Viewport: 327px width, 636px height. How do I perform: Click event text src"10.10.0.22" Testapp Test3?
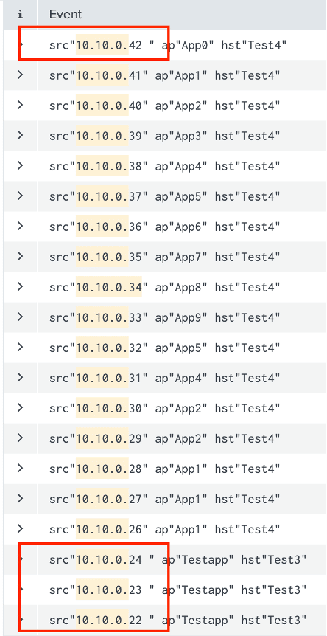178,621
